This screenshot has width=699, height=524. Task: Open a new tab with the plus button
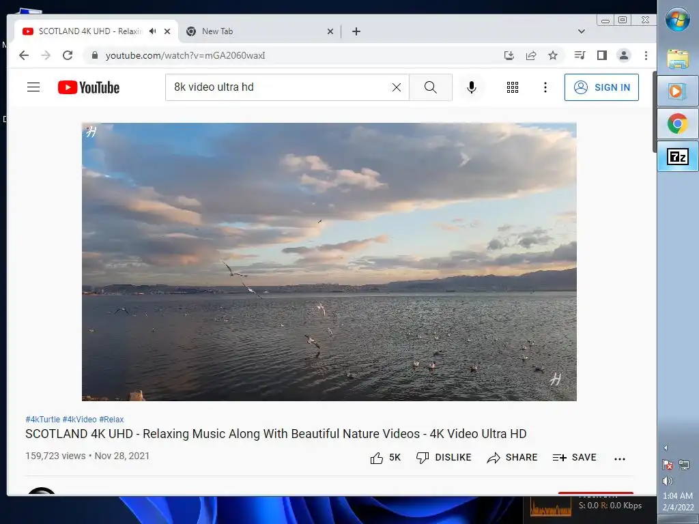[356, 31]
